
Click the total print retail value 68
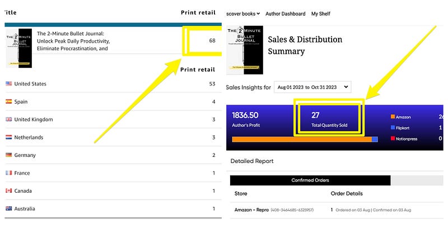212,40
